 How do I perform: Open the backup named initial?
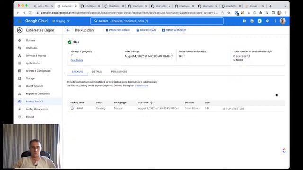(80, 108)
